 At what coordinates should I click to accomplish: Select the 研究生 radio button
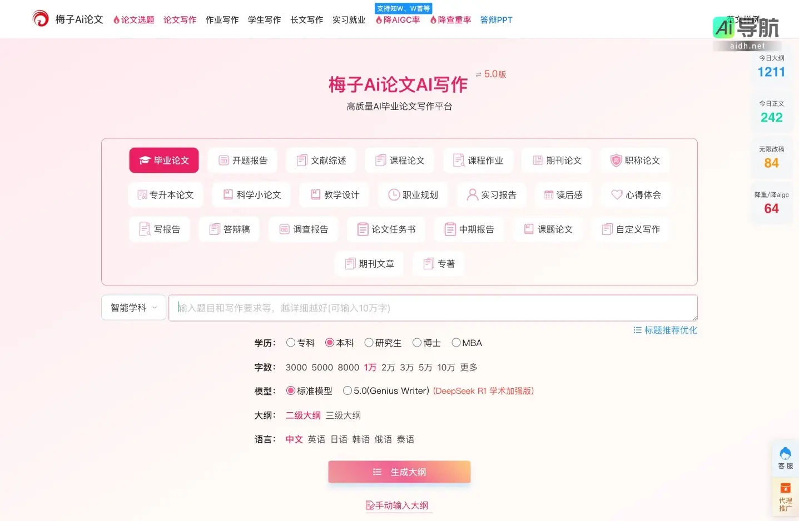click(x=369, y=343)
